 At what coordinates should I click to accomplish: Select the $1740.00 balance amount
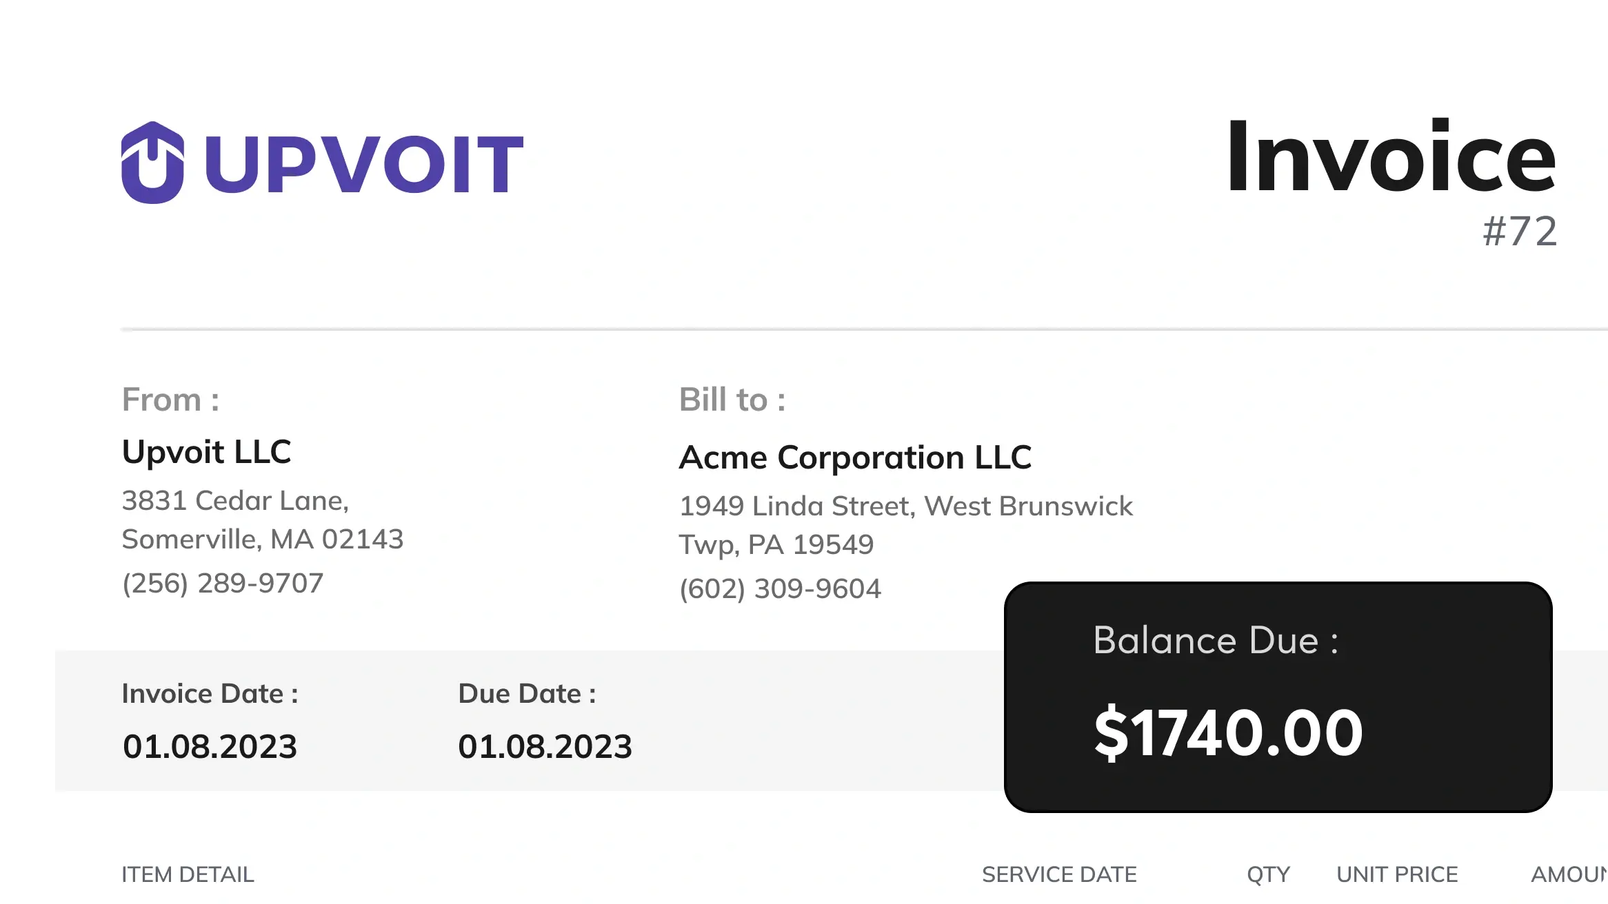point(1228,733)
